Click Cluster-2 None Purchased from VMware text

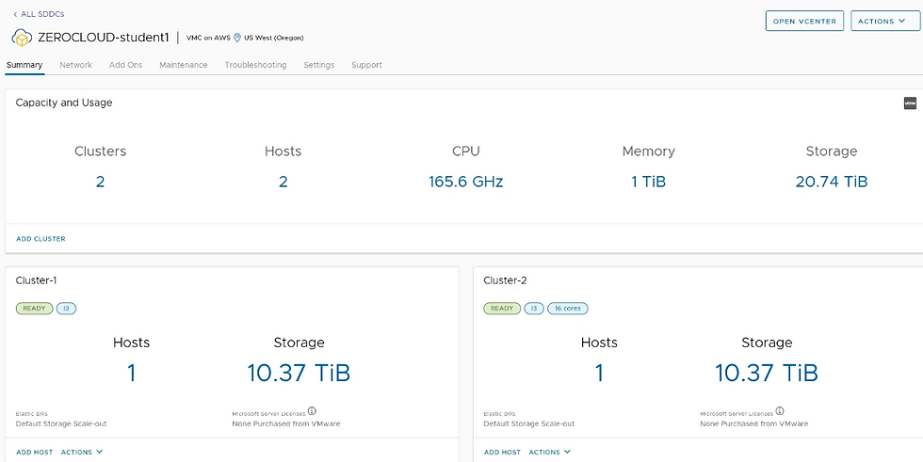click(754, 423)
